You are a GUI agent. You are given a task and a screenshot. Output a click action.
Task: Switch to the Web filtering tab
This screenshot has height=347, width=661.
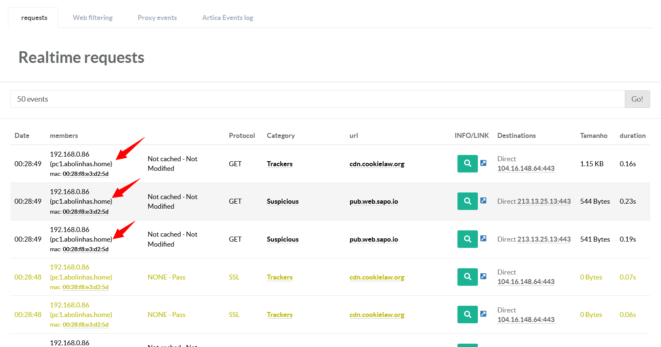(x=92, y=18)
